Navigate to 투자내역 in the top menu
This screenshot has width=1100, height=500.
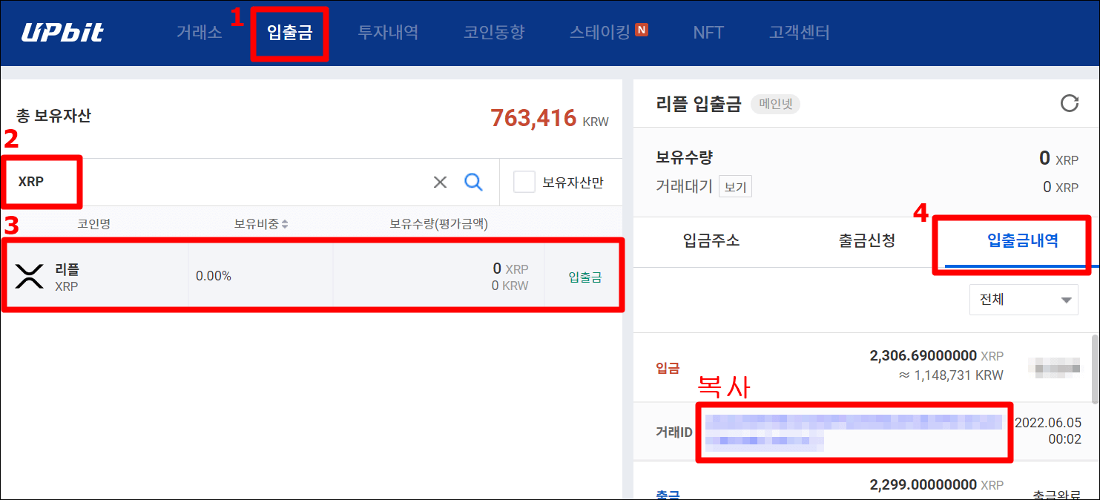(387, 32)
